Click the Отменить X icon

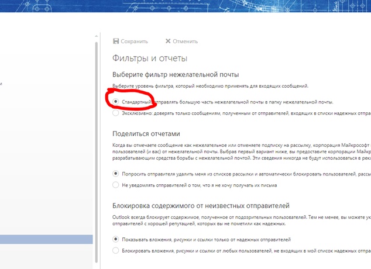pyautogui.click(x=168, y=41)
